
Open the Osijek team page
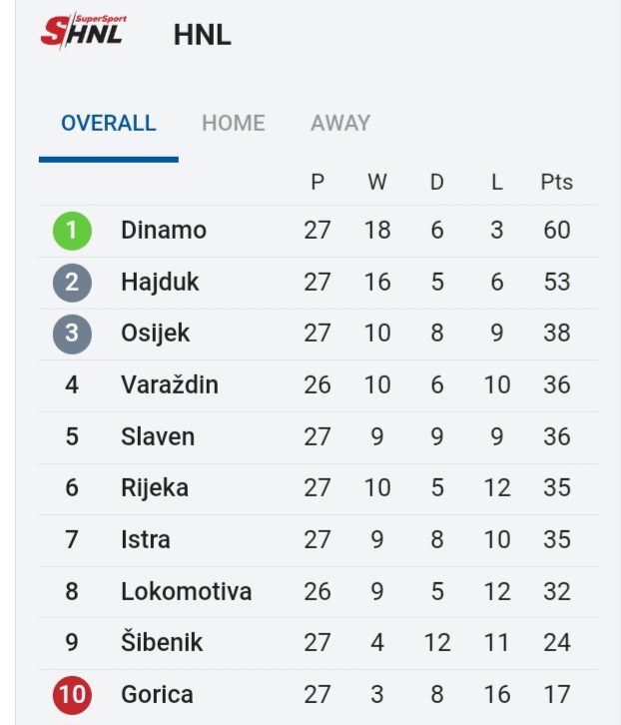(155, 334)
